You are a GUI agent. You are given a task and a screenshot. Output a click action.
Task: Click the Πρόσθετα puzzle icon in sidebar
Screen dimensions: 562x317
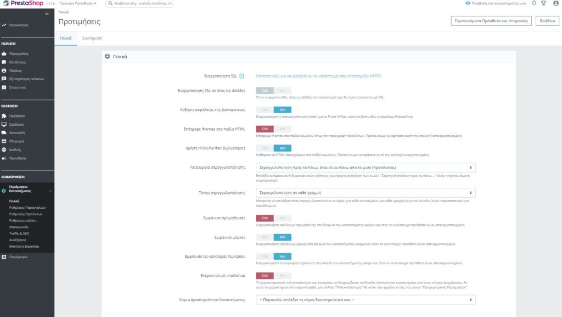click(4, 116)
